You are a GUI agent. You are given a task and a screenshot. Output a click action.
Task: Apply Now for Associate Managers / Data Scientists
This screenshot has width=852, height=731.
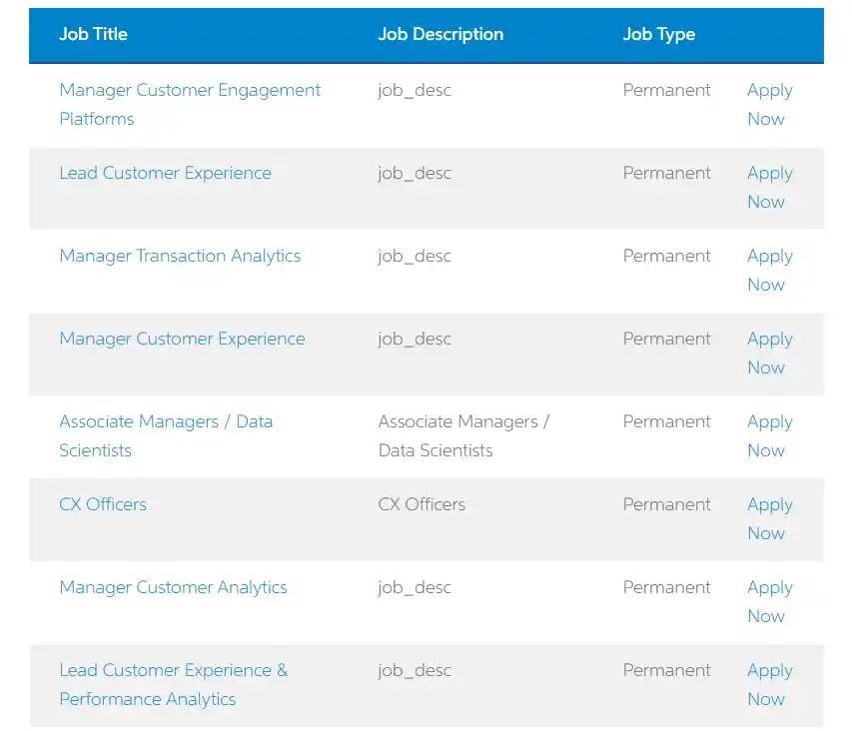pos(770,435)
